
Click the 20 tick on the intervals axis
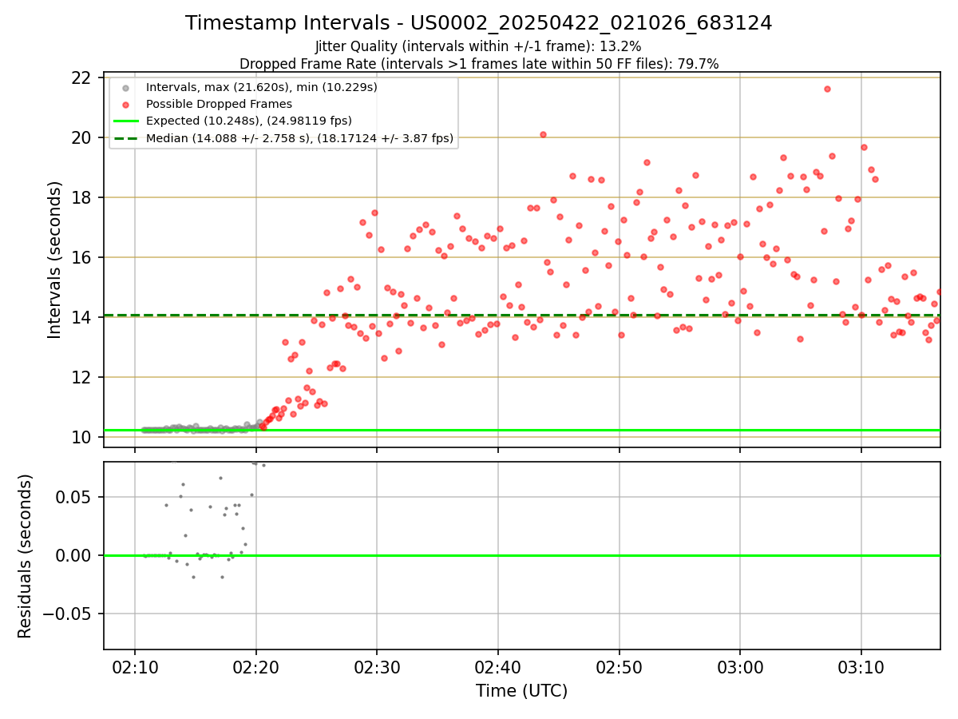click(x=82, y=137)
